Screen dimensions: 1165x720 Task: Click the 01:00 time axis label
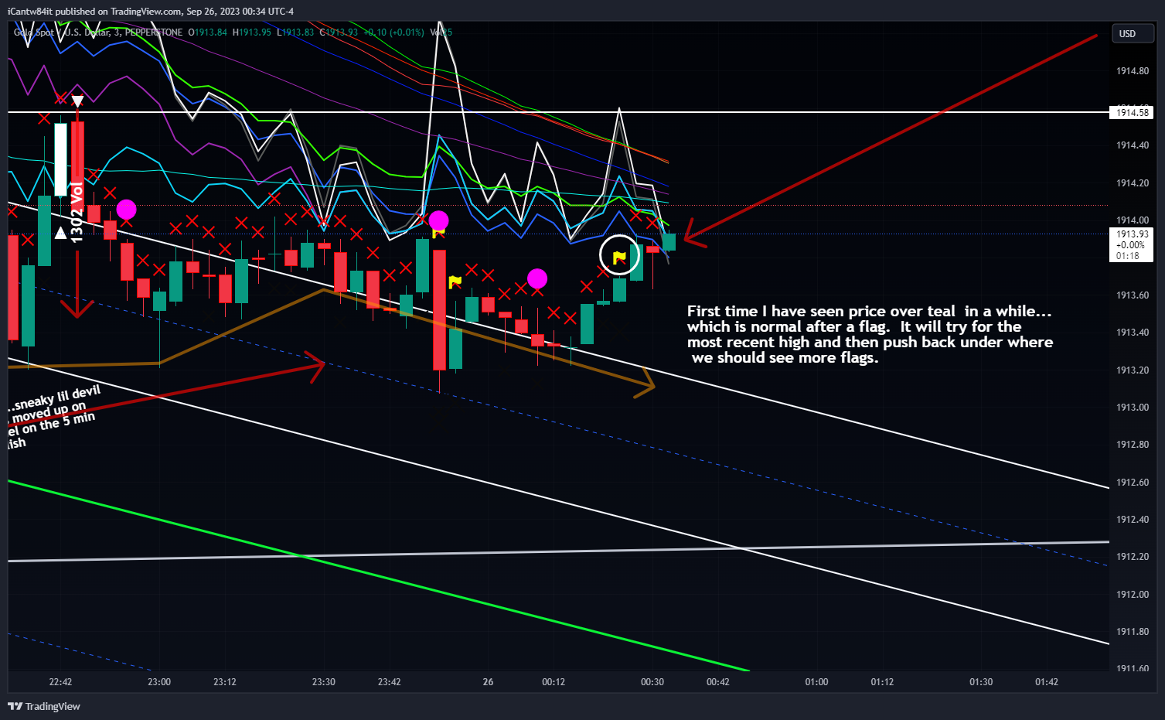coord(816,682)
